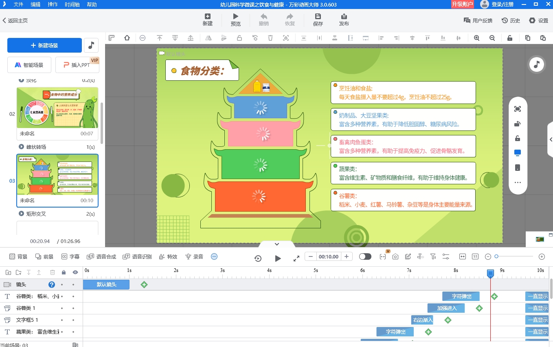Open the 特效 effects tool
553x347 pixels.
click(168, 256)
